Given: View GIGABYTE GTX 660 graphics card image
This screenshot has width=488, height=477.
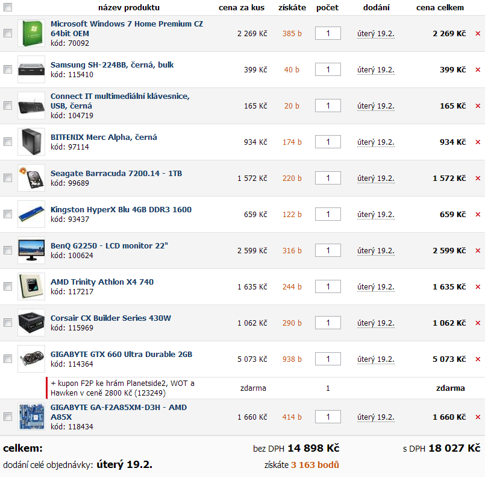Looking at the screenshot, I should click(31, 359).
